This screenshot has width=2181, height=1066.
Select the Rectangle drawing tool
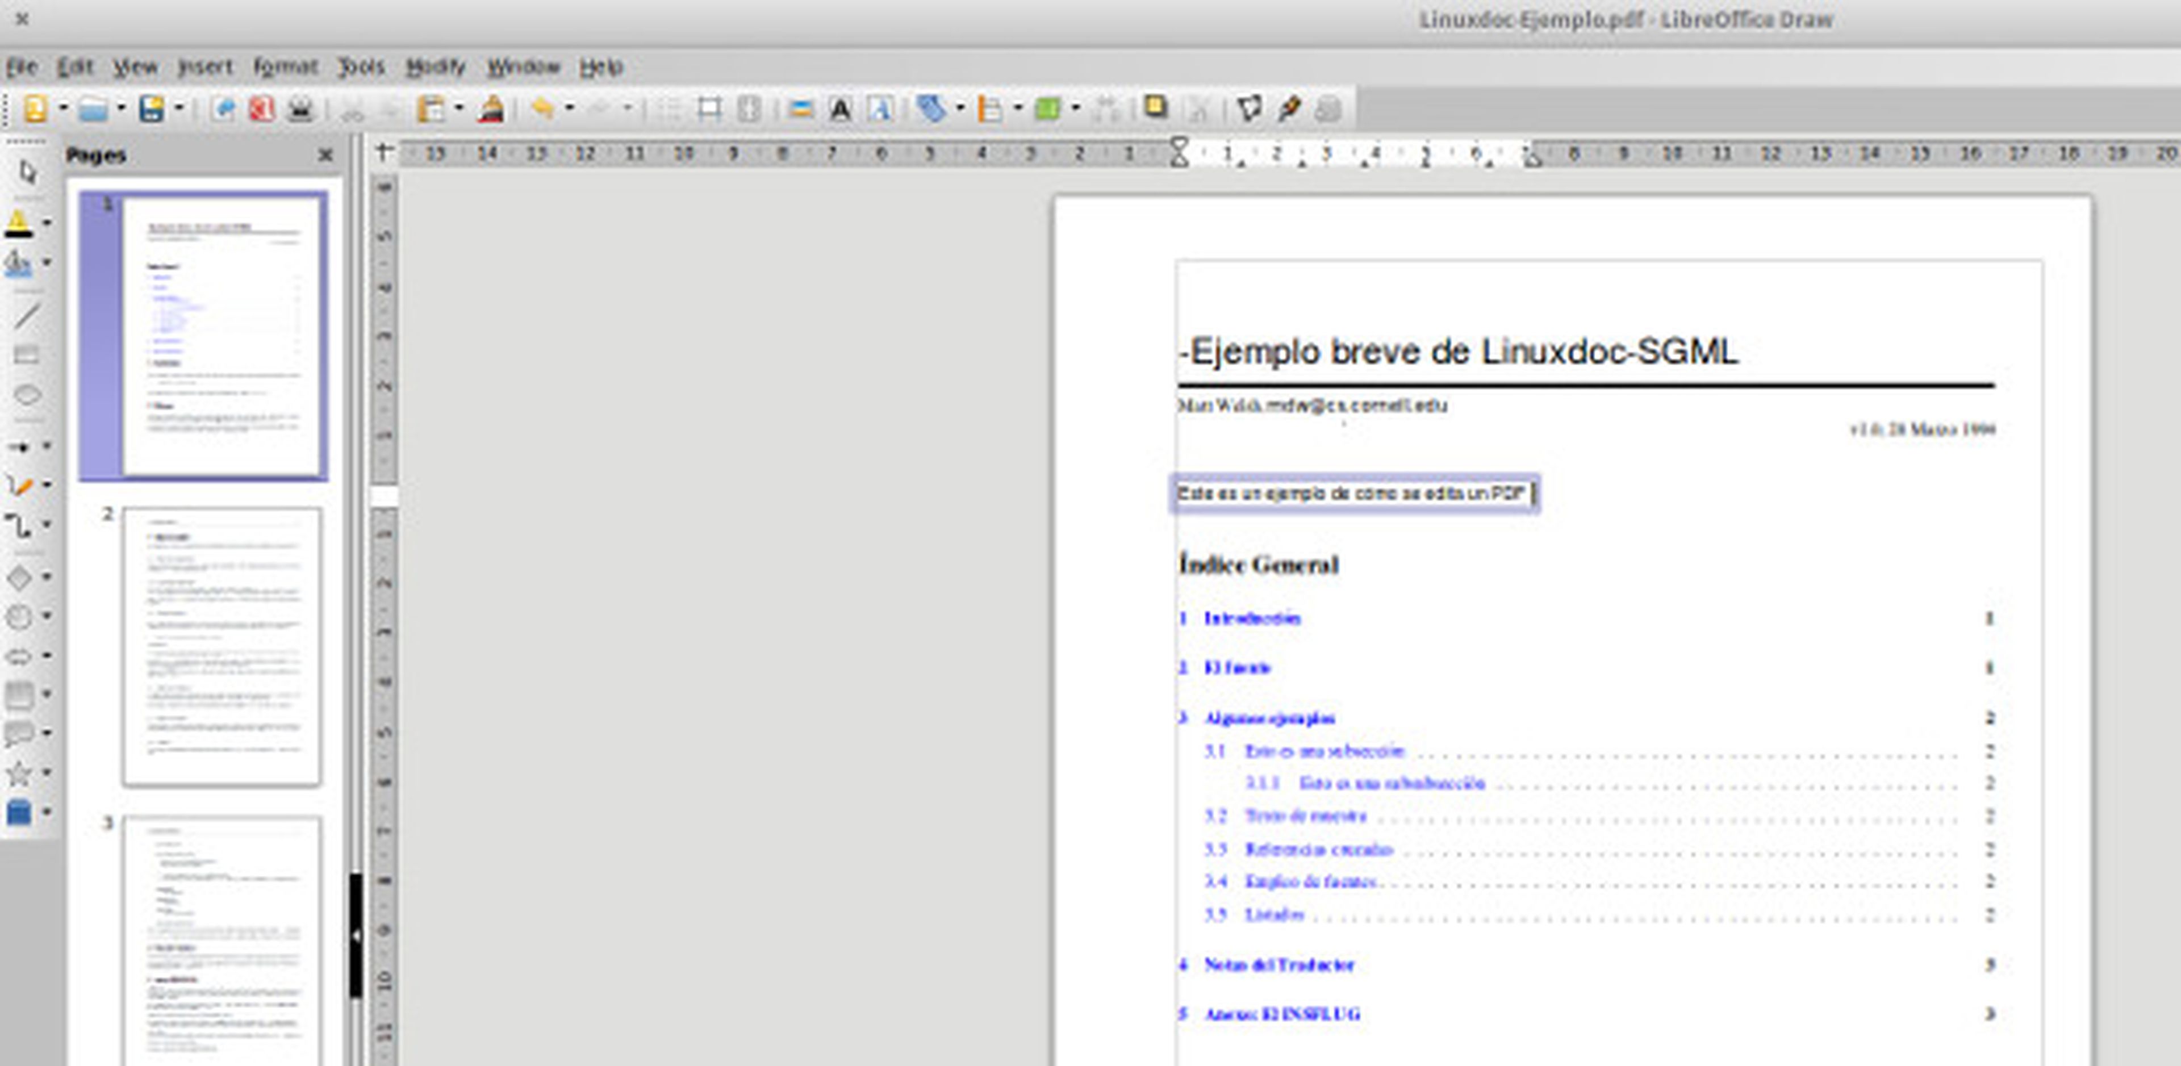(28, 355)
